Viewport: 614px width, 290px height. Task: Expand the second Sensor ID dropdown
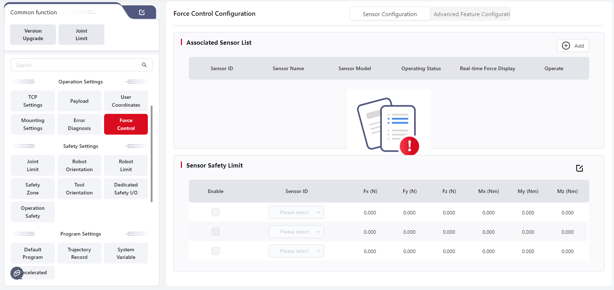pos(296,232)
